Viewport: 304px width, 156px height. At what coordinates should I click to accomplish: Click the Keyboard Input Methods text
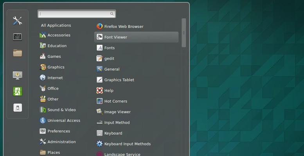pyautogui.click(x=128, y=144)
